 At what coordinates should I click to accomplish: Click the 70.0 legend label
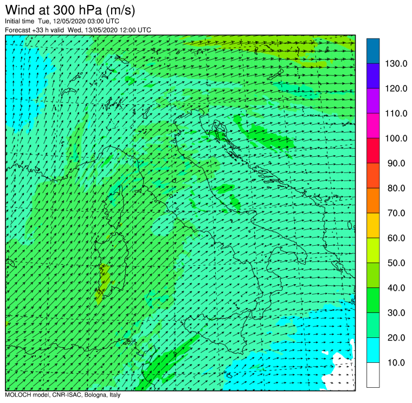[396, 213]
